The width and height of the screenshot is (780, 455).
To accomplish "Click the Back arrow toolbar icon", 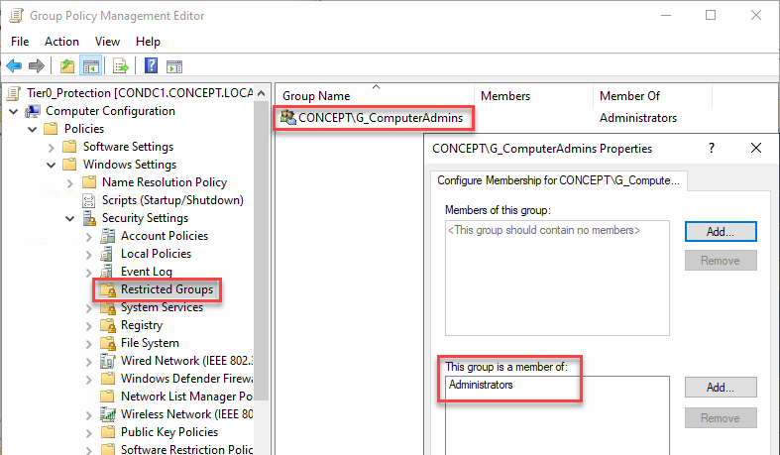I will tap(14, 65).
